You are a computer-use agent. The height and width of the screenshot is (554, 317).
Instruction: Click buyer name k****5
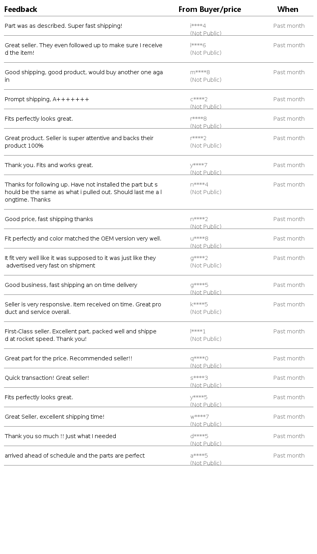coord(199,304)
